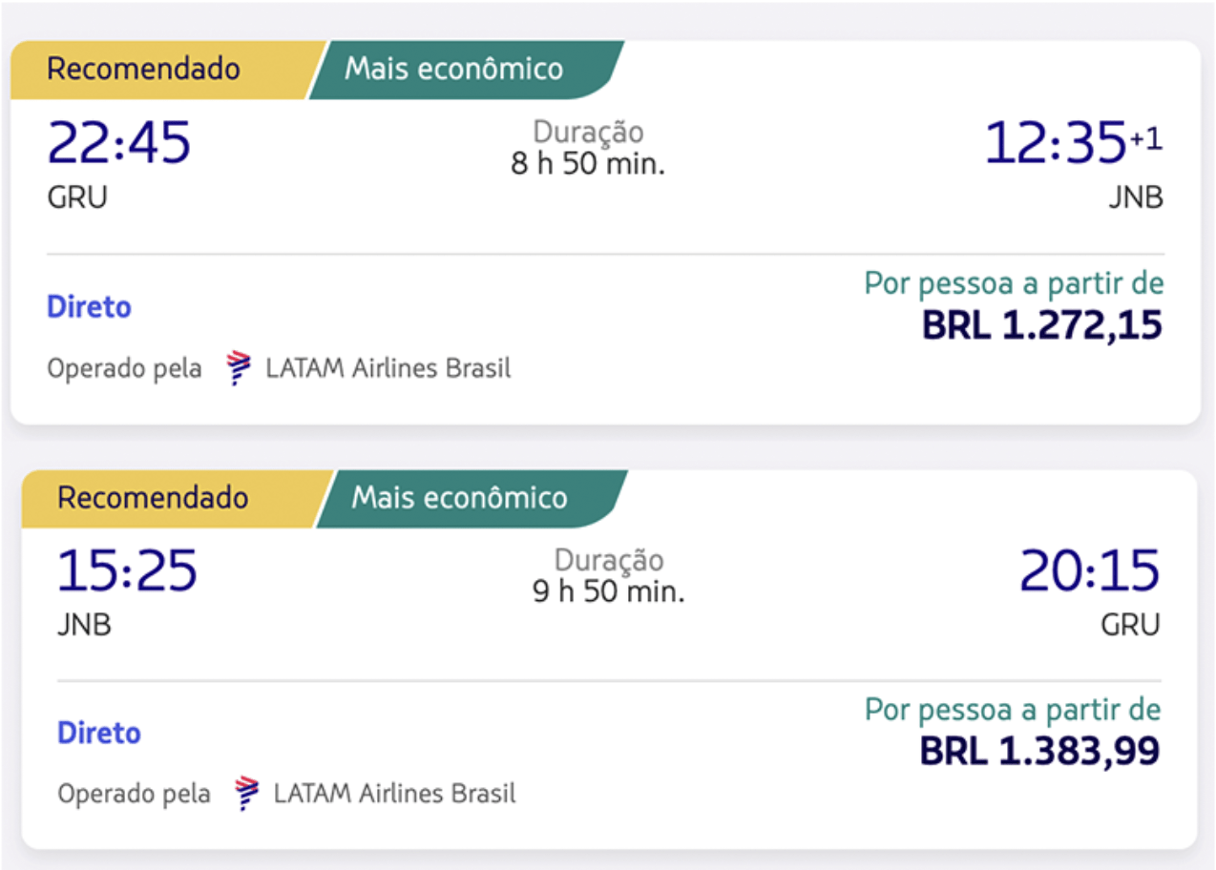
Task: Click LATAM Airlines Brasil text in second card
Action: click(395, 794)
